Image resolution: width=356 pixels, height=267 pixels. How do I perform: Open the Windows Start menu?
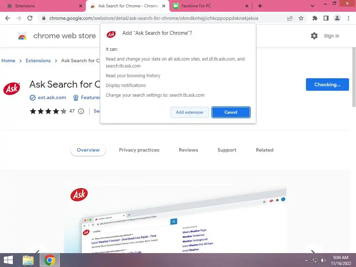(8, 260)
